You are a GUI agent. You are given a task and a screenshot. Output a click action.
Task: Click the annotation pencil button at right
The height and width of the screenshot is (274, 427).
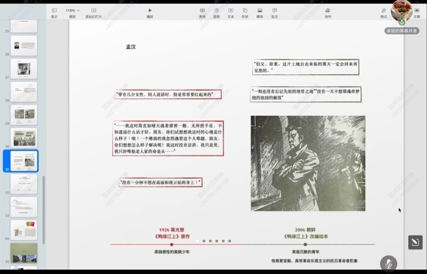click(x=415, y=242)
